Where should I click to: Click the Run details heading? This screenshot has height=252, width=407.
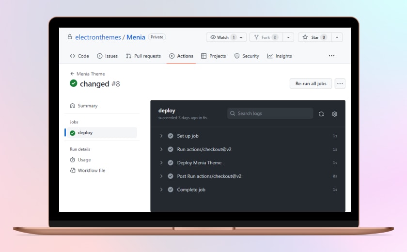coord(80,149)
